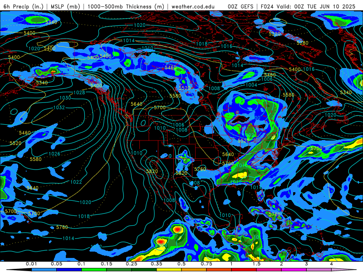Click the '0.75' legend value
This screenshot has height=272, width=363.
(206, 264)
